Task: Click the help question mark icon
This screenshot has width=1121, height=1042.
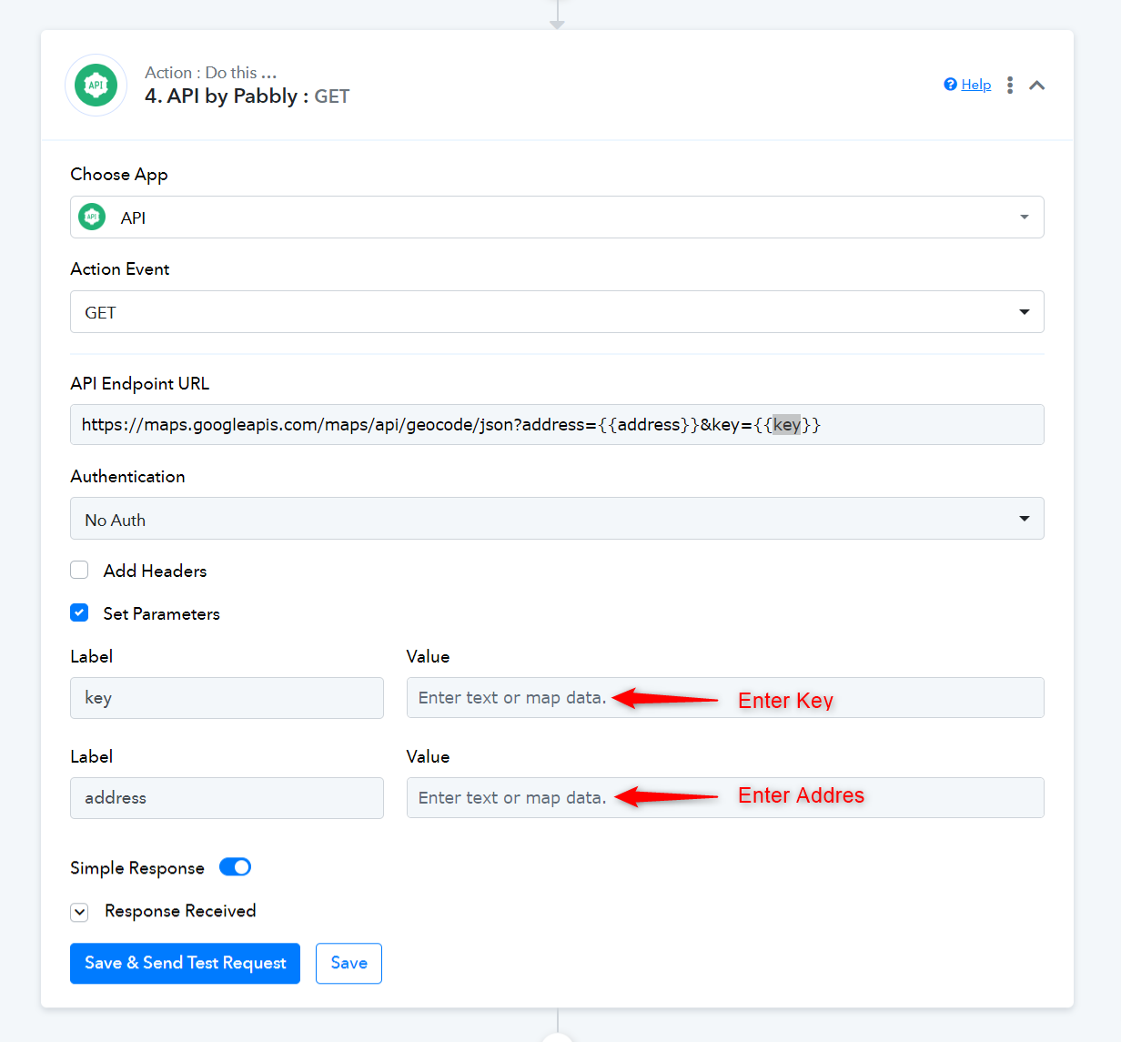Action: 950,85
